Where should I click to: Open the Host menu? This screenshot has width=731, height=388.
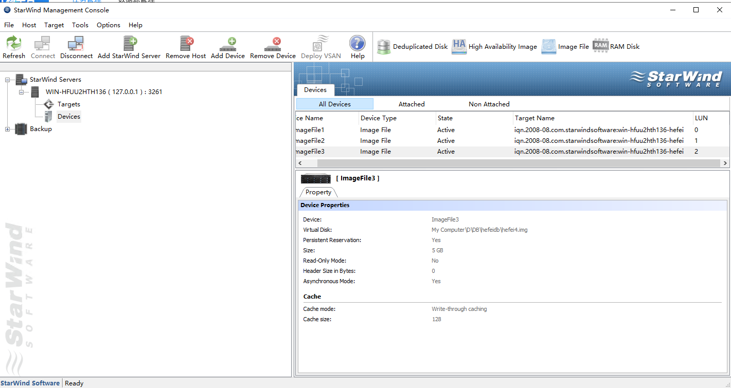click(x=29, y=25)
